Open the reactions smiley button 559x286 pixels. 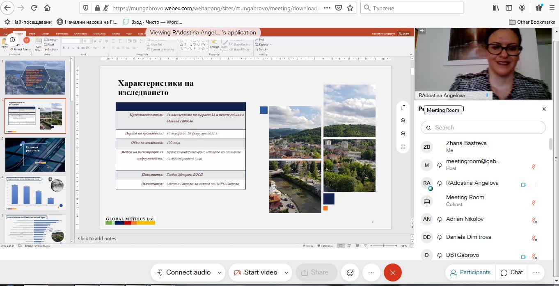click(350, 272)
